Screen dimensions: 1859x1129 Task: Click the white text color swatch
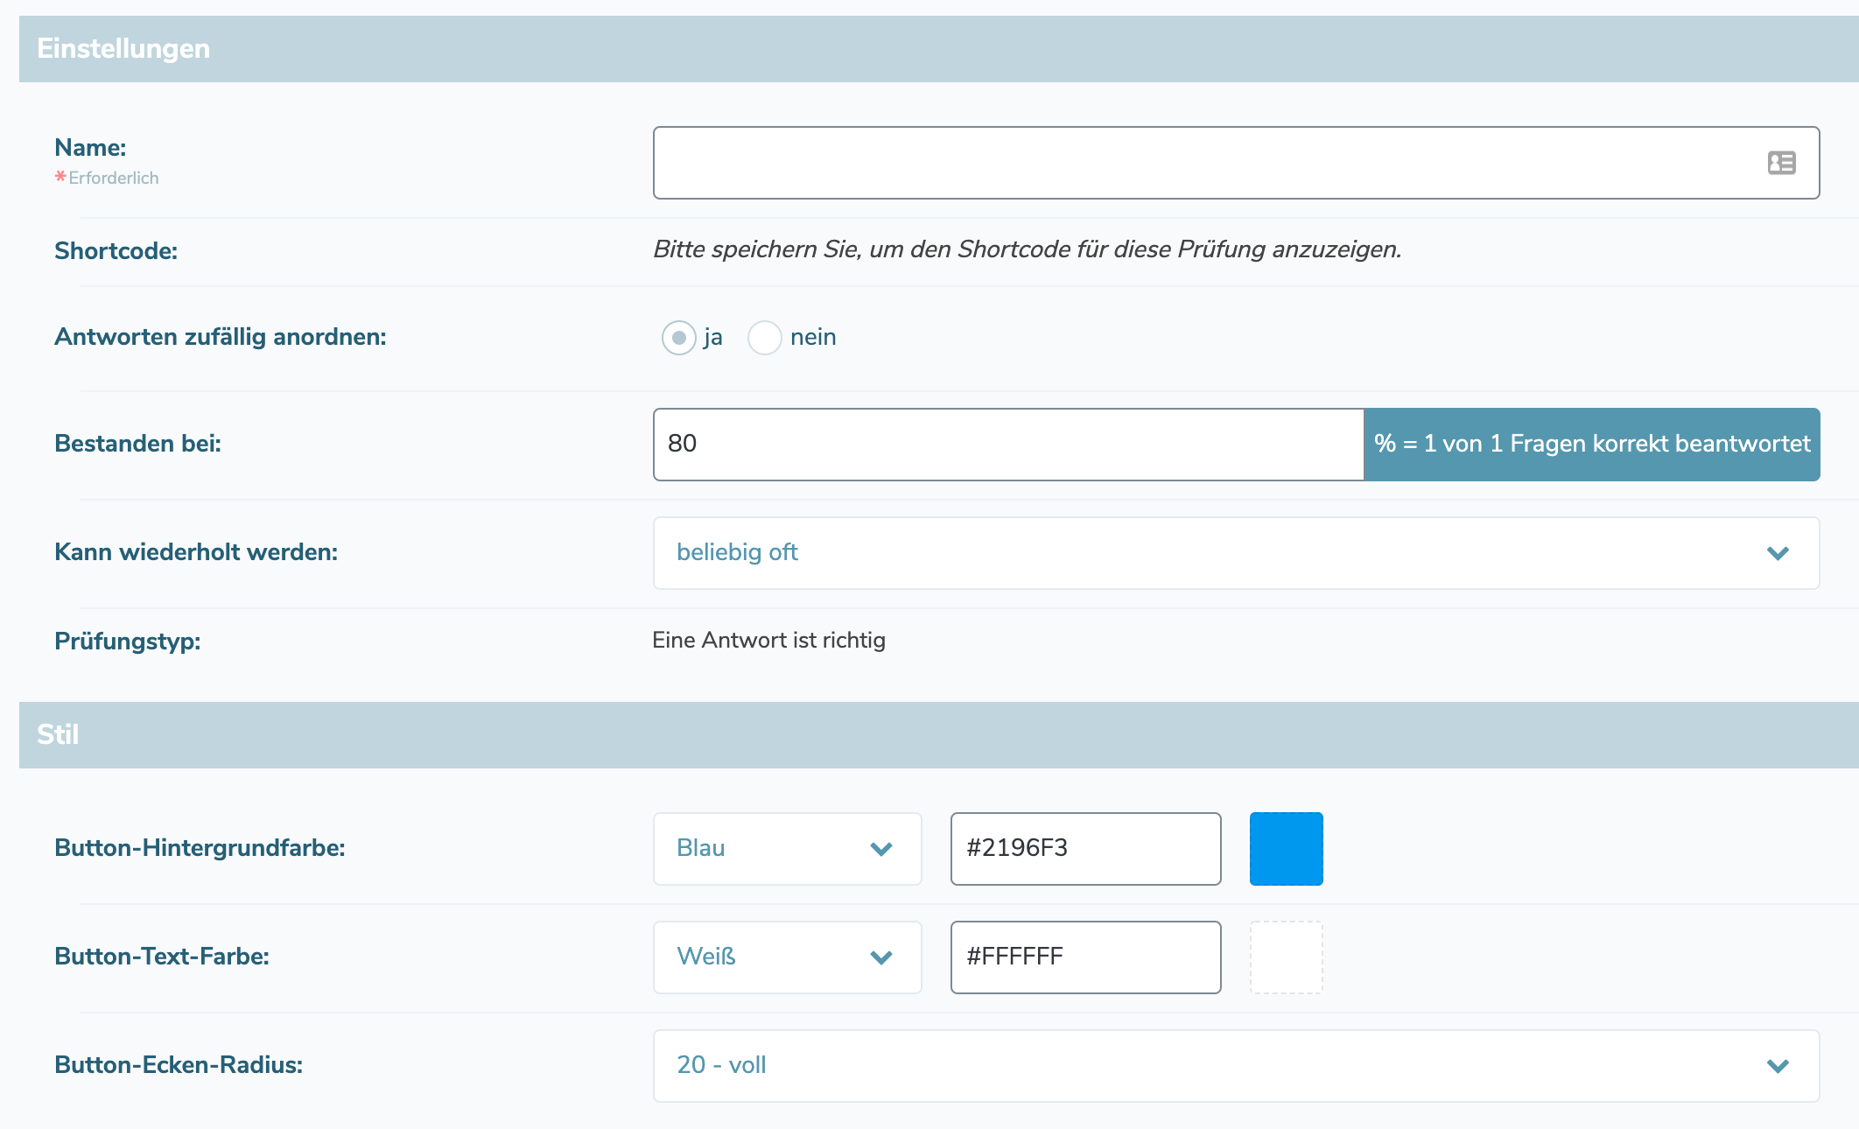point(1286,957)
